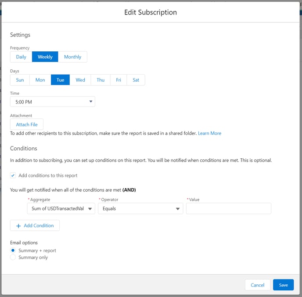Open the Operator dropdown set to Equals

(x=140, y=209)
